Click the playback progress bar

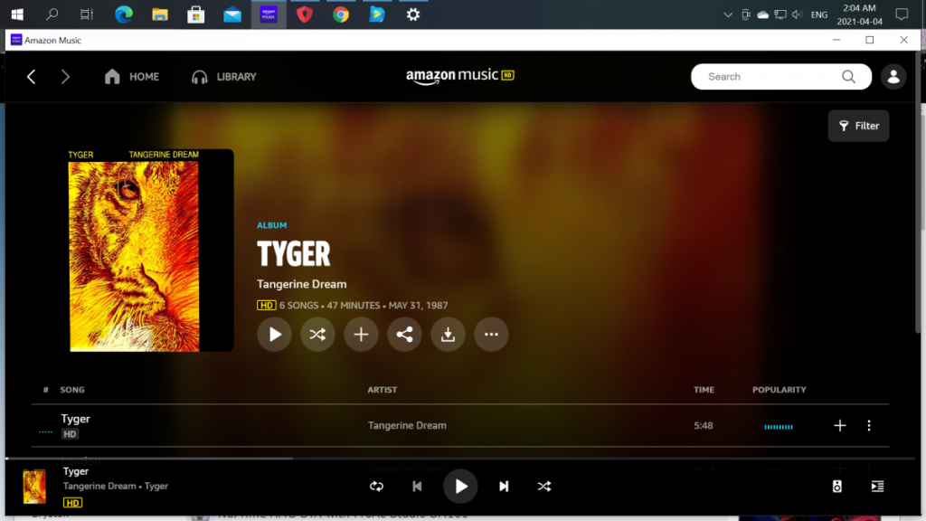[x=460, y=459]
